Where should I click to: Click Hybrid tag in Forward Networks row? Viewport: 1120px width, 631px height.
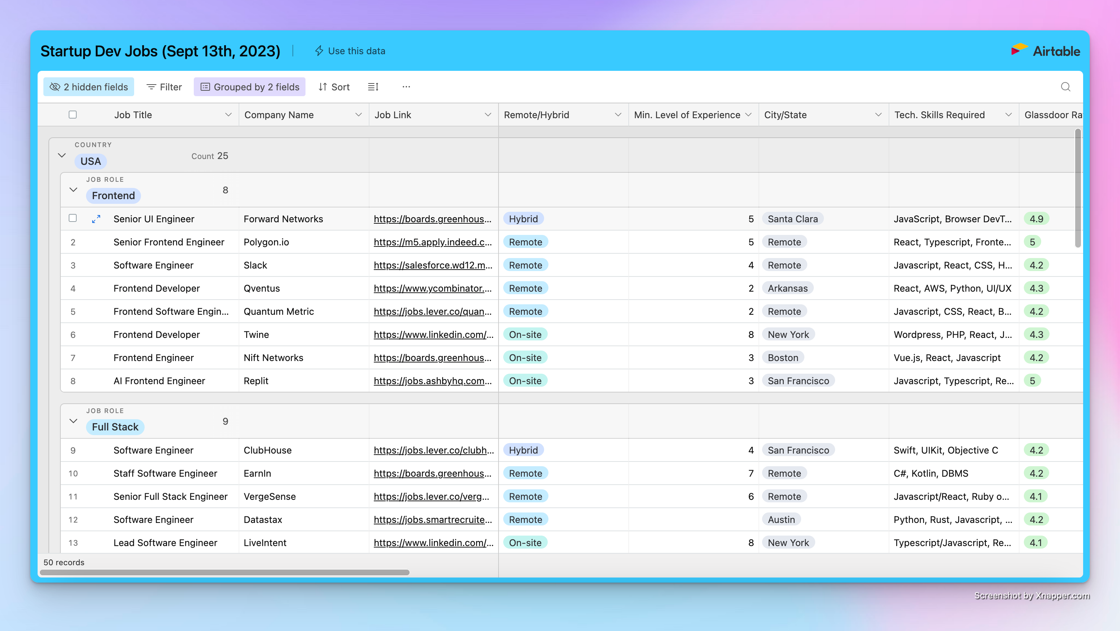[523, 219]
